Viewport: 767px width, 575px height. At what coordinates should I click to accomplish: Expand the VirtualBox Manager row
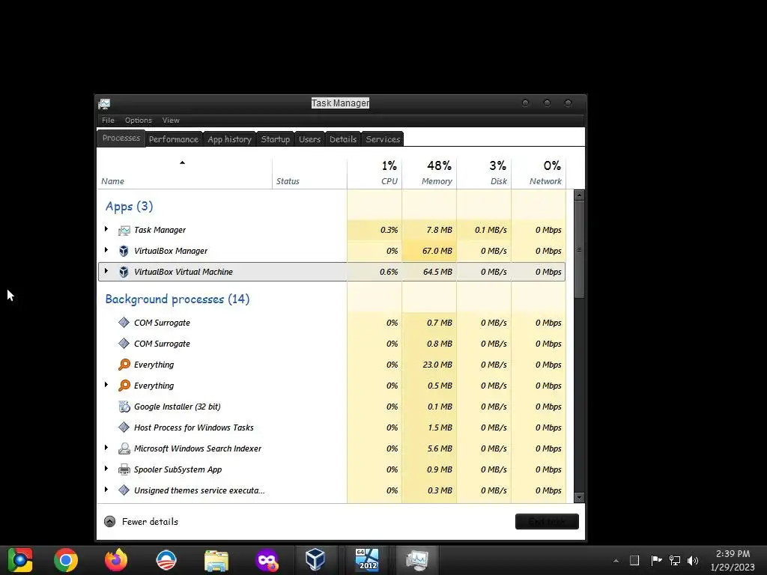(106, 250)
